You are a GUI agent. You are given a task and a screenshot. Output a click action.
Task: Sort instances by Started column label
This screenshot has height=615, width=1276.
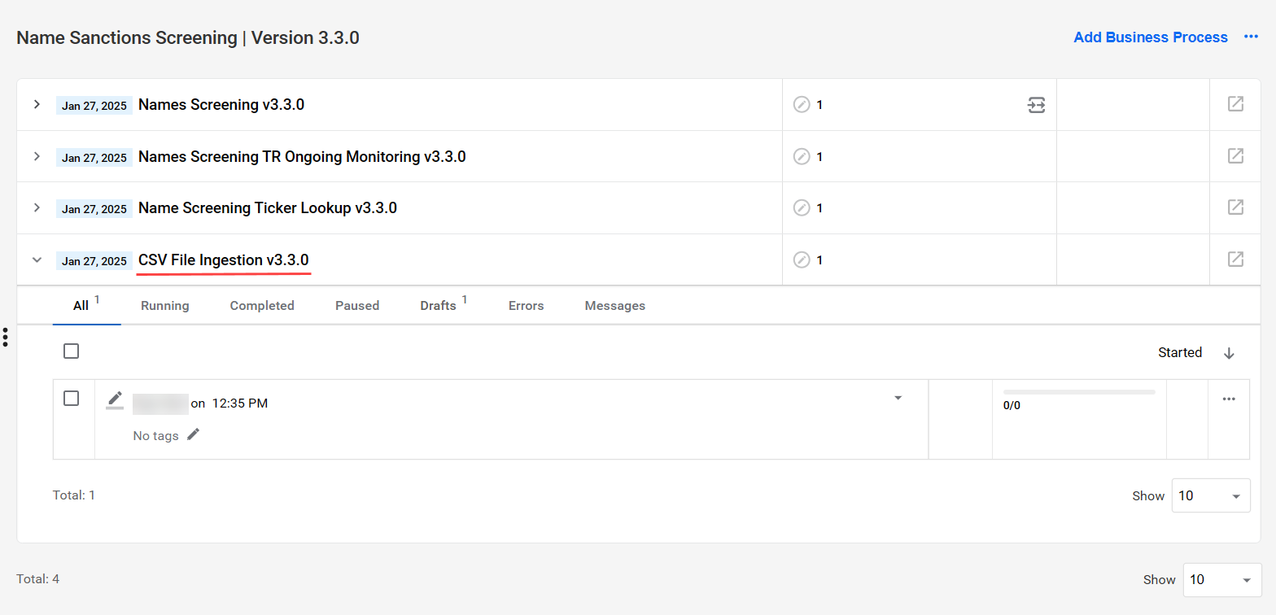(x=1180, y=352)
